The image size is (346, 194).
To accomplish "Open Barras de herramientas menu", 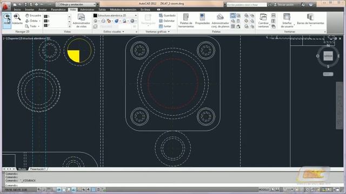I will pos(310,19).
